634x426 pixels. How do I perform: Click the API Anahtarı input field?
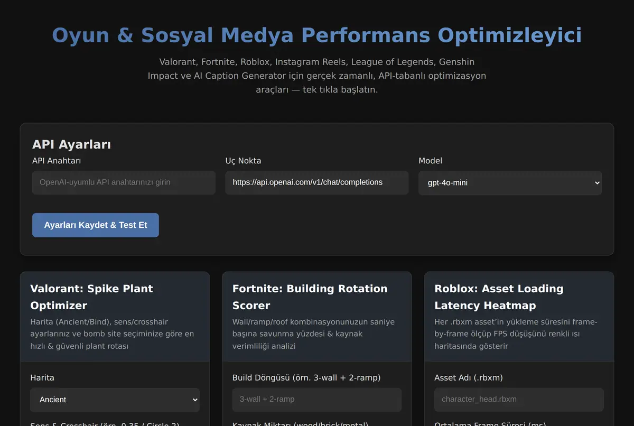(x=124, y=182)
